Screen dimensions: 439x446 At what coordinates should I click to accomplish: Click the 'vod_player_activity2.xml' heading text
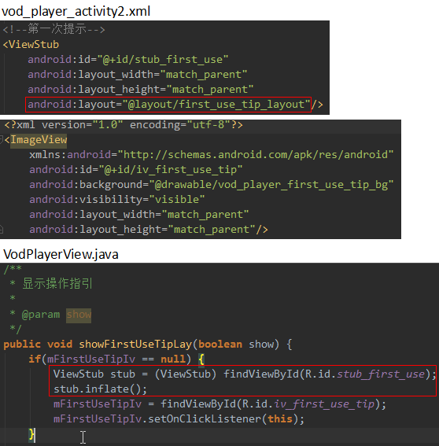tap(76, 11)
